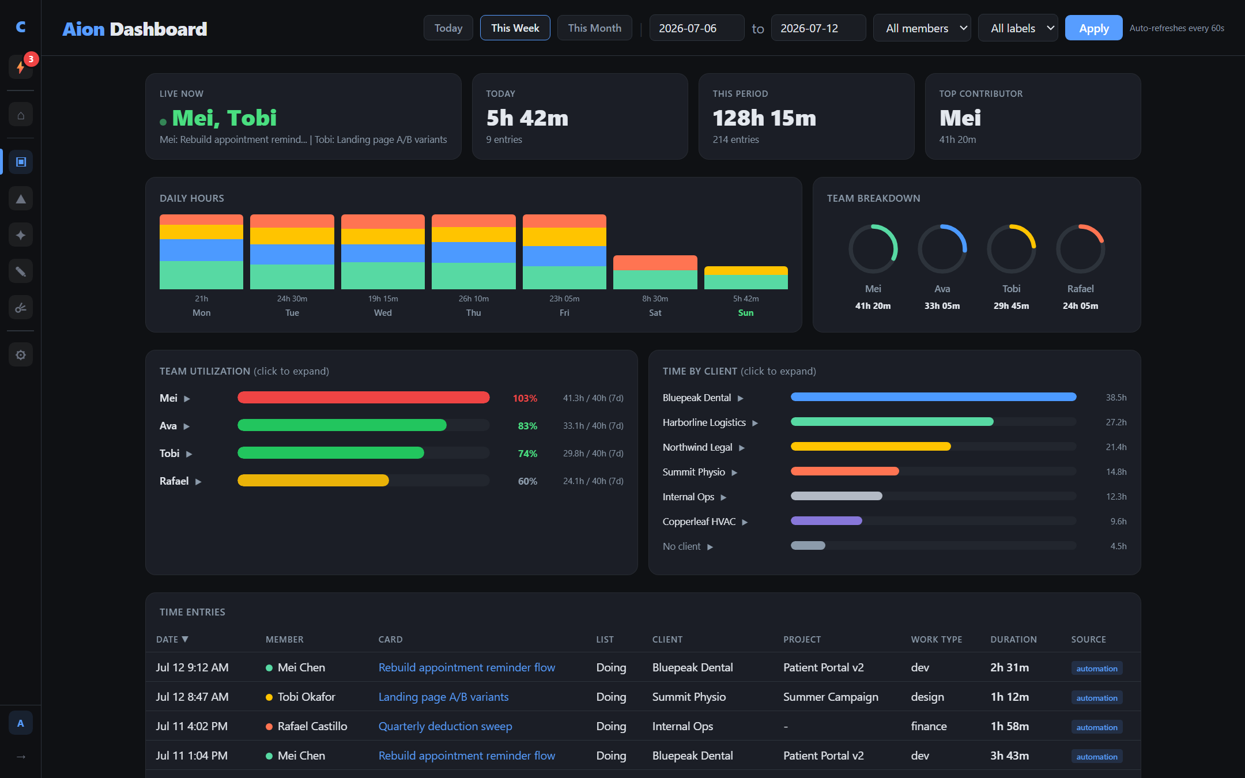Select the This Month range tab
1245x778 pixels.
tap(595, 28)
